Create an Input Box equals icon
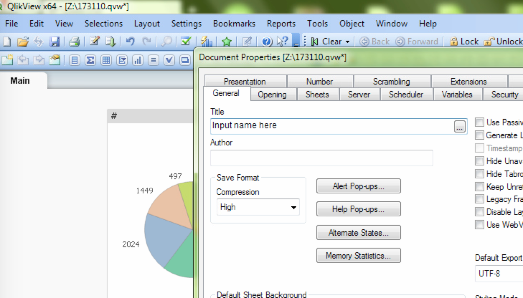The width and height of the screenshot is (523, 298). 154,60
